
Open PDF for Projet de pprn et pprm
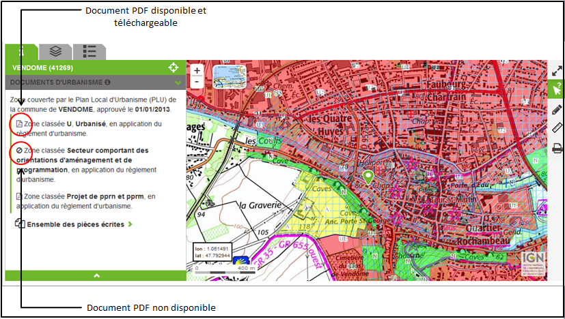tap(19, 197)
